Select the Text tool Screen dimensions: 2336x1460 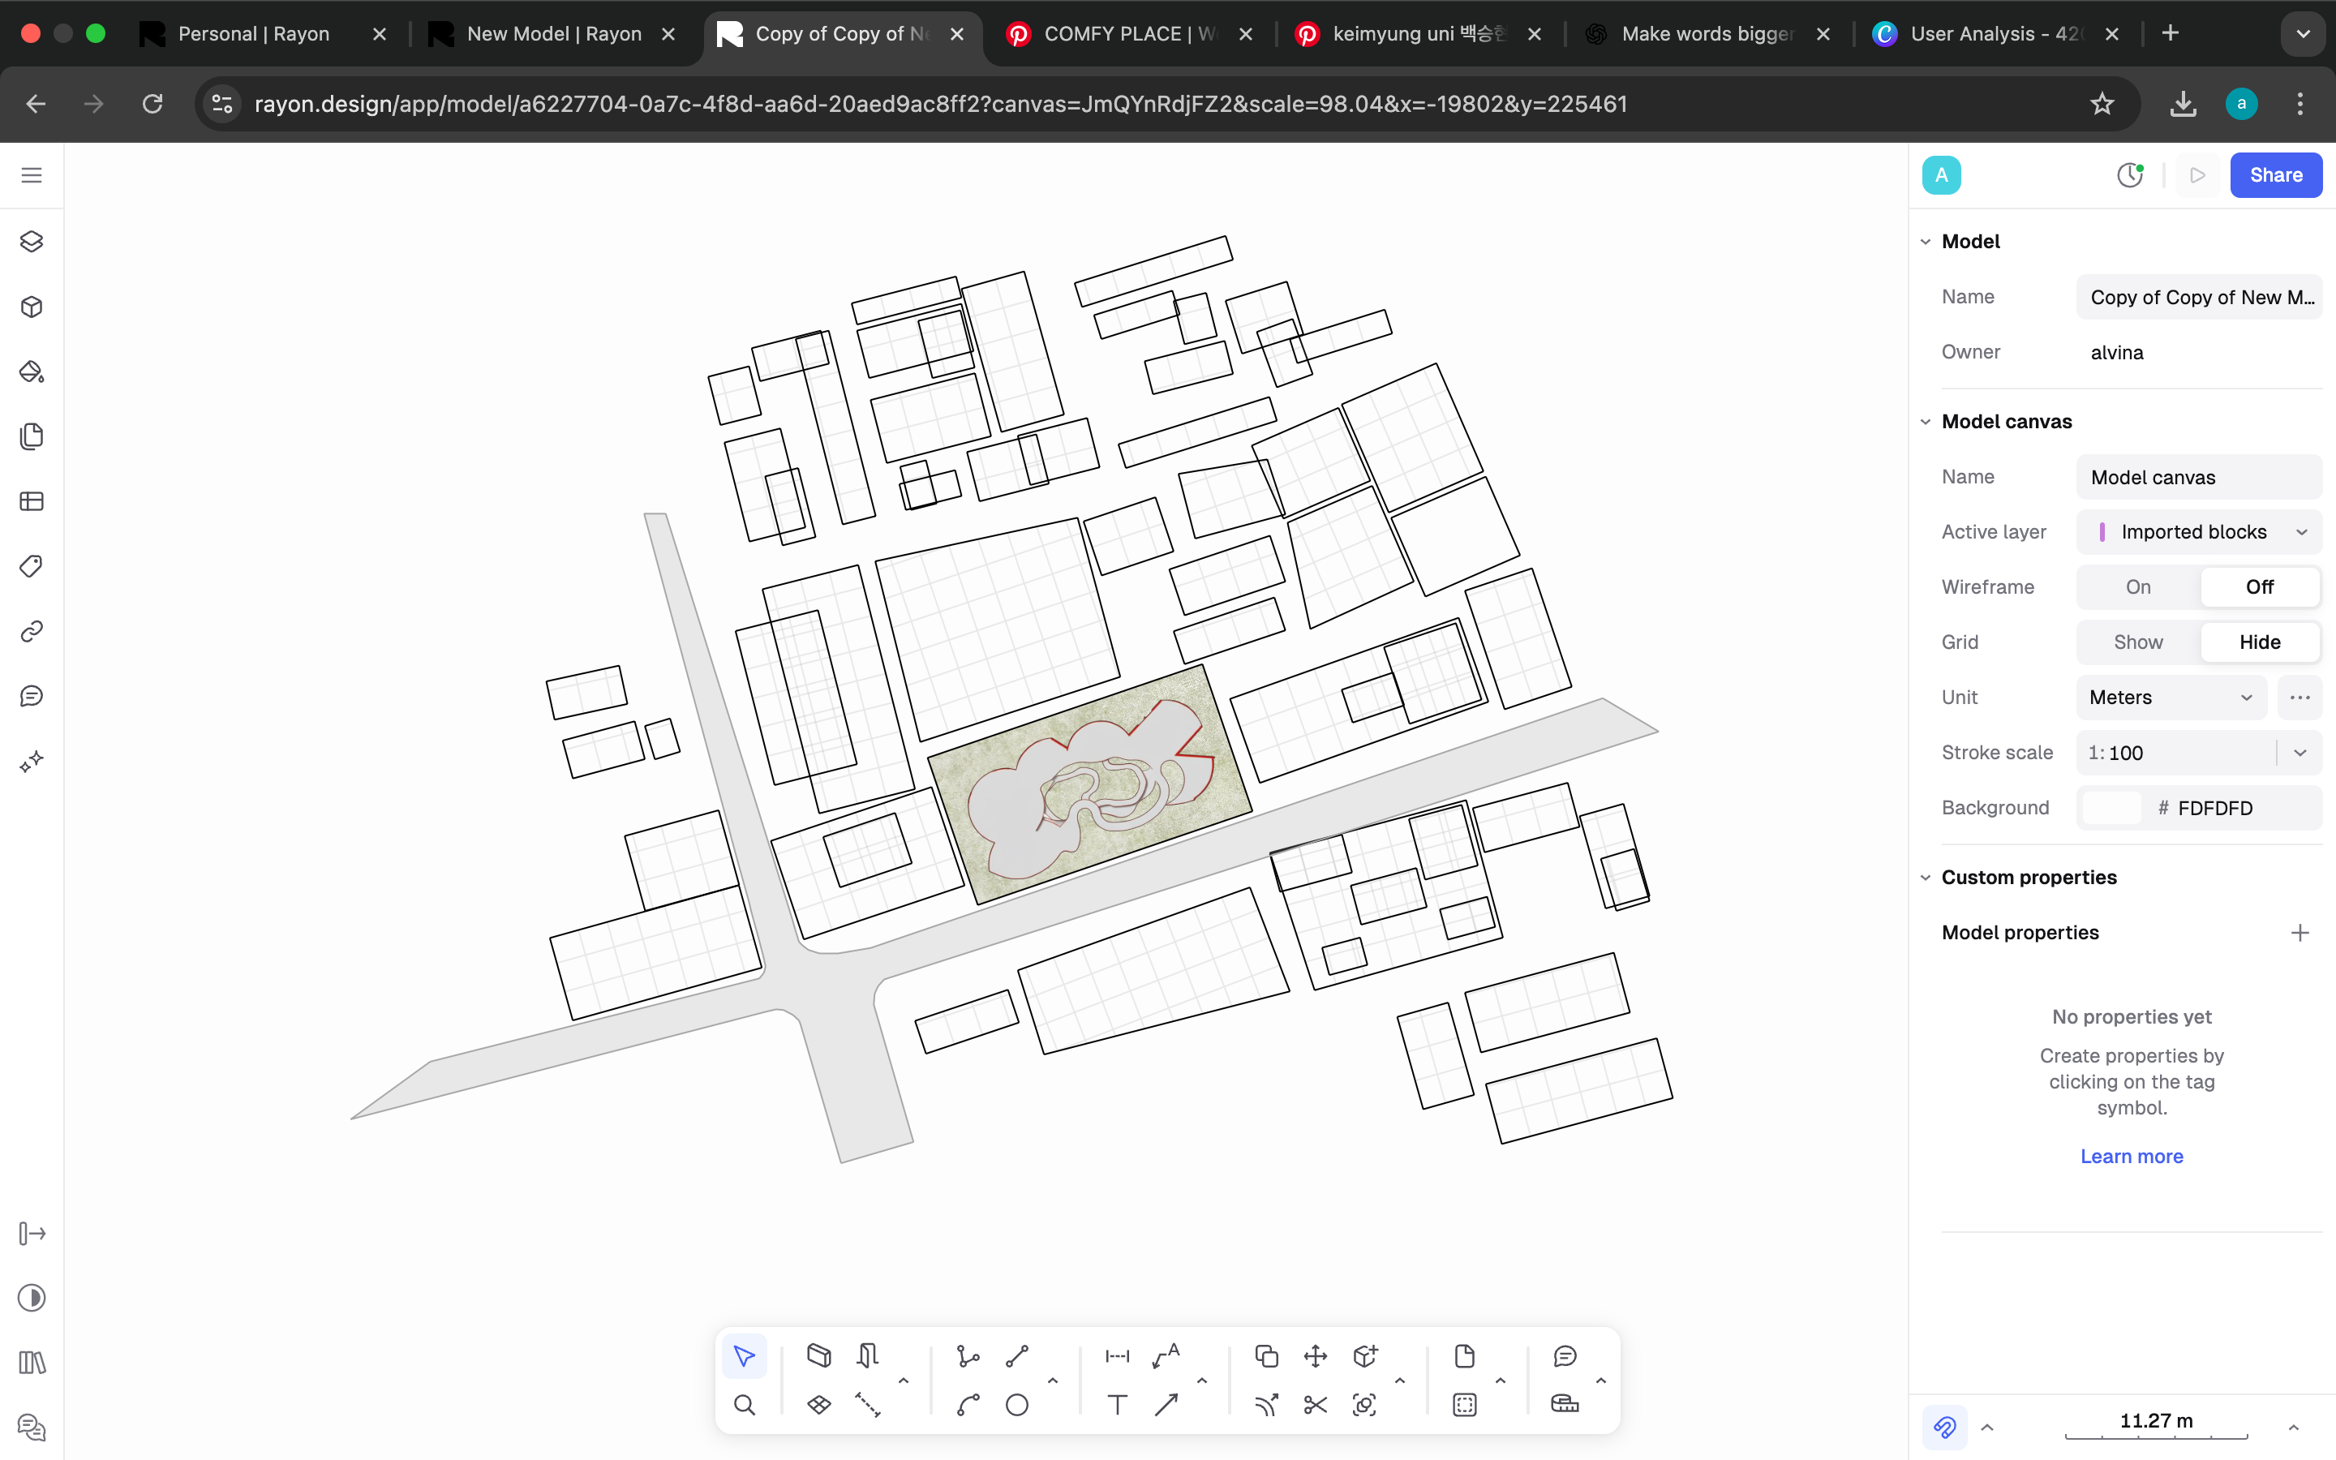pos(1117,1405)
